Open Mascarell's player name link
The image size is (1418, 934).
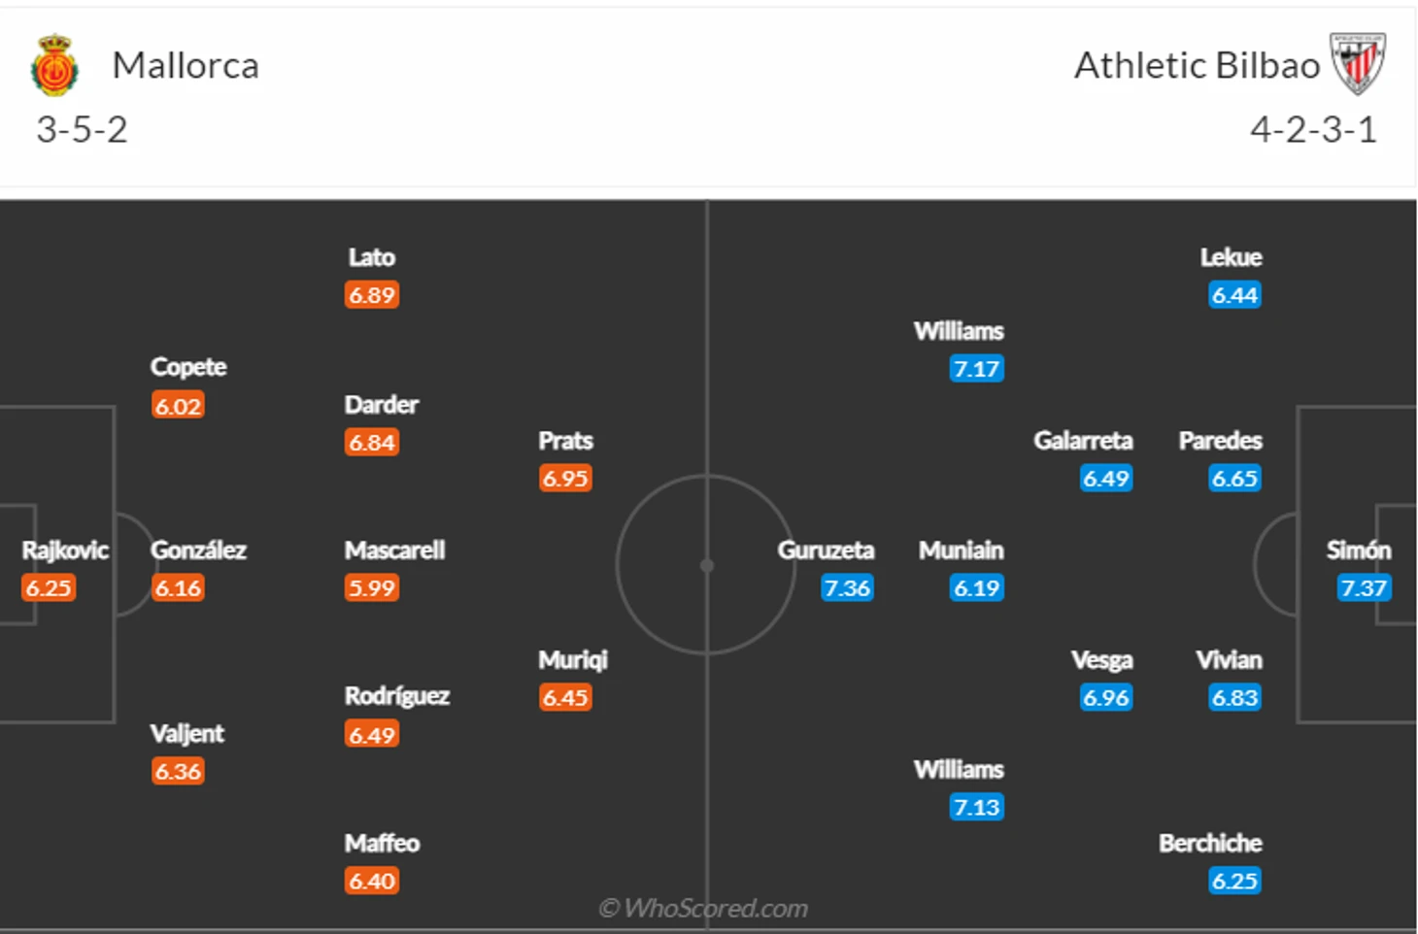click(394, 550)
